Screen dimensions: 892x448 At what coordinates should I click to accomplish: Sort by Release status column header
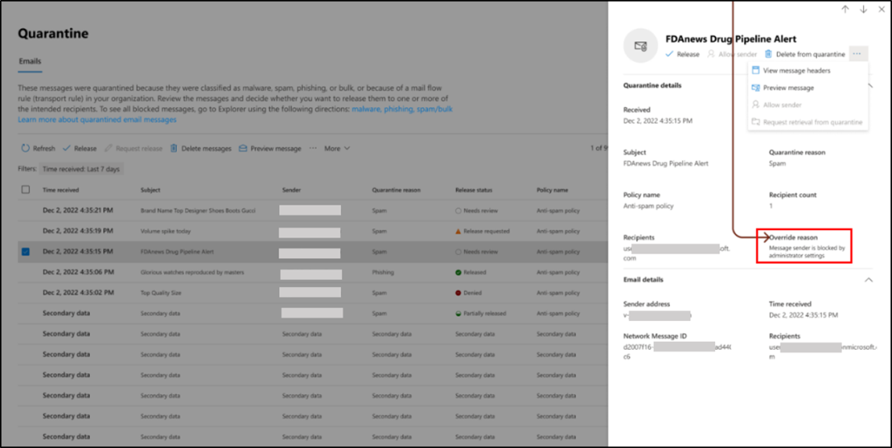coord(474,190)
